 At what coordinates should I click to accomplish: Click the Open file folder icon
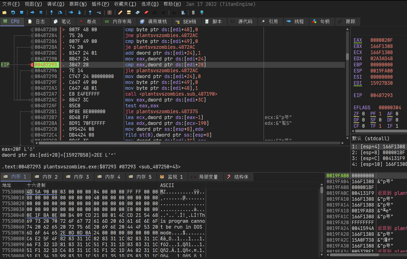(4, 13)
